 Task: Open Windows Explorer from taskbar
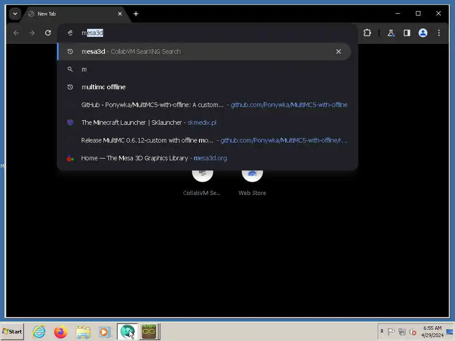[x=83, y=332]
